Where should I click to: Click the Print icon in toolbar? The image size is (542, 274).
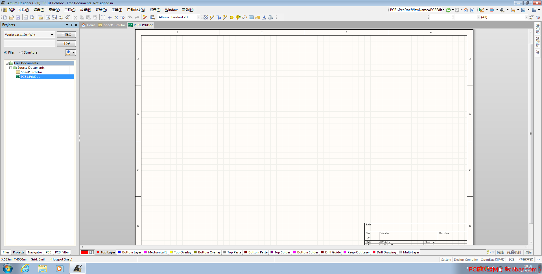click(x=26, y=17)
